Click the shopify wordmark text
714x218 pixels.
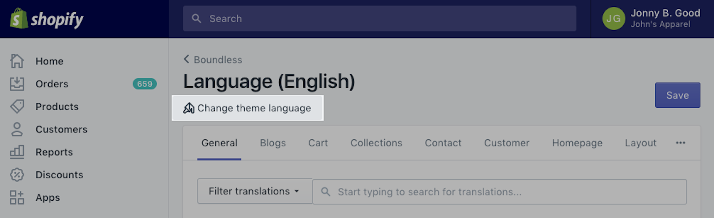57,19
